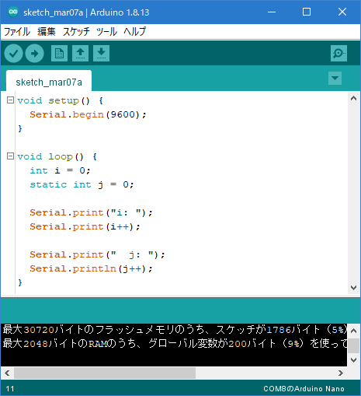361x396 pixels.
Task: Click the console horizontal scrollbar thumb
Action: point(105,373)
